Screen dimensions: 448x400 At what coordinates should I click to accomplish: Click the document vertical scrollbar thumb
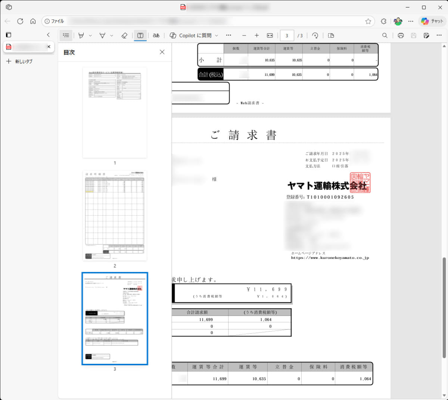coord(444,307)
